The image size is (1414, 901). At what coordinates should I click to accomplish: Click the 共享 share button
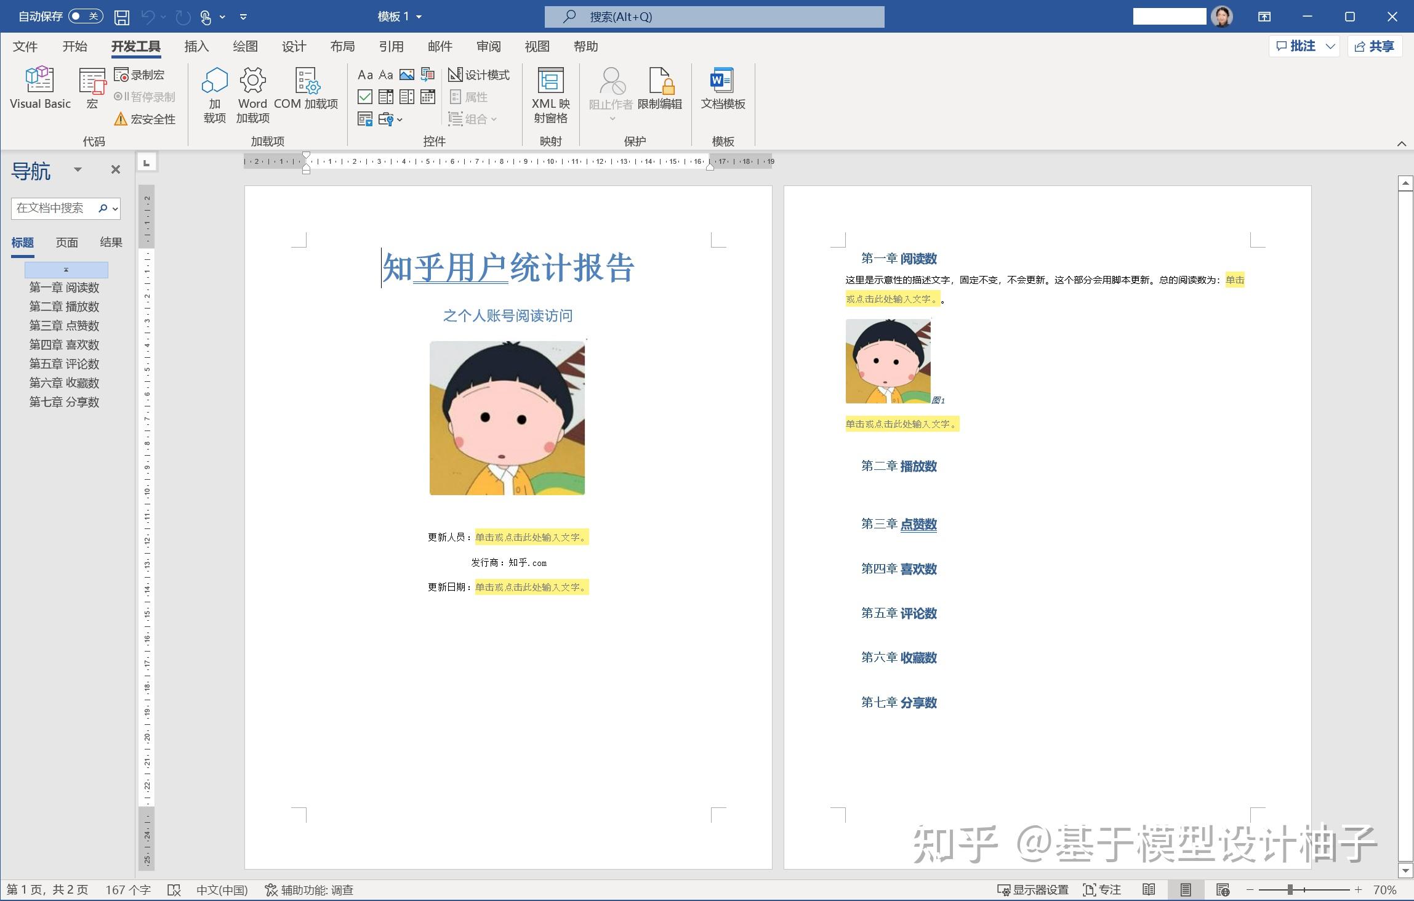pyautogui.click(x=1375, y=46)
